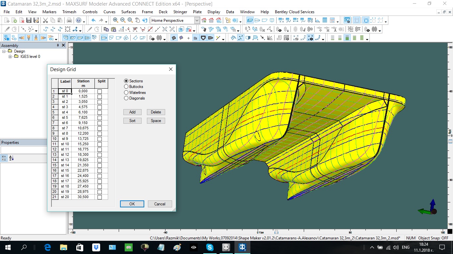Click the Add button in Design Grid

click(132, 112)
